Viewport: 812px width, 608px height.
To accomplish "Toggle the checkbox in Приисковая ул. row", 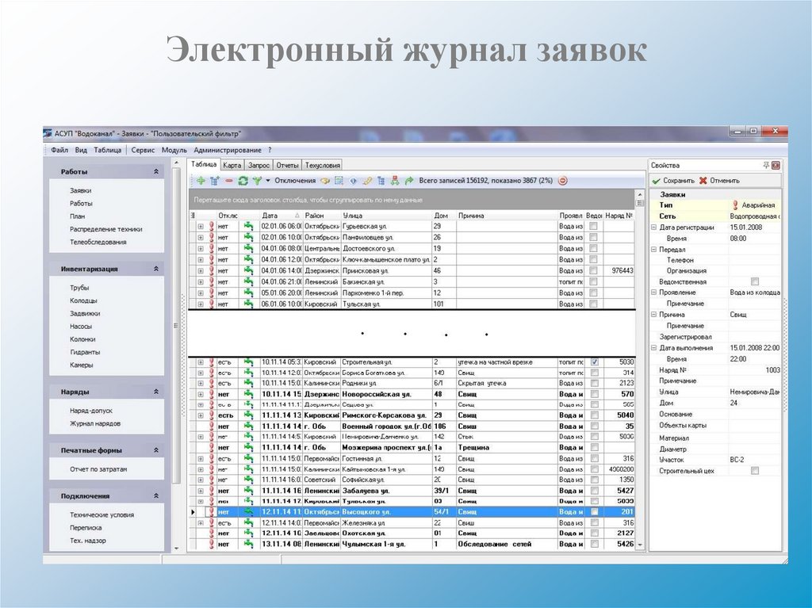I will click(x=593, y=270).
